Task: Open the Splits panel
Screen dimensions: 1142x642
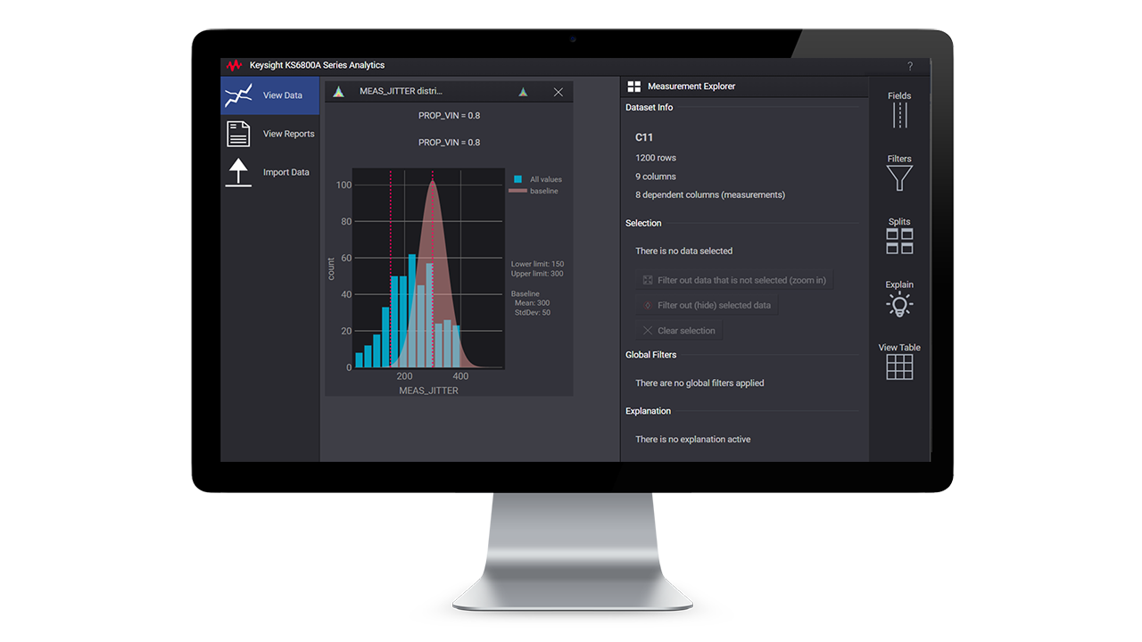Action: click(x=898, y=233)
